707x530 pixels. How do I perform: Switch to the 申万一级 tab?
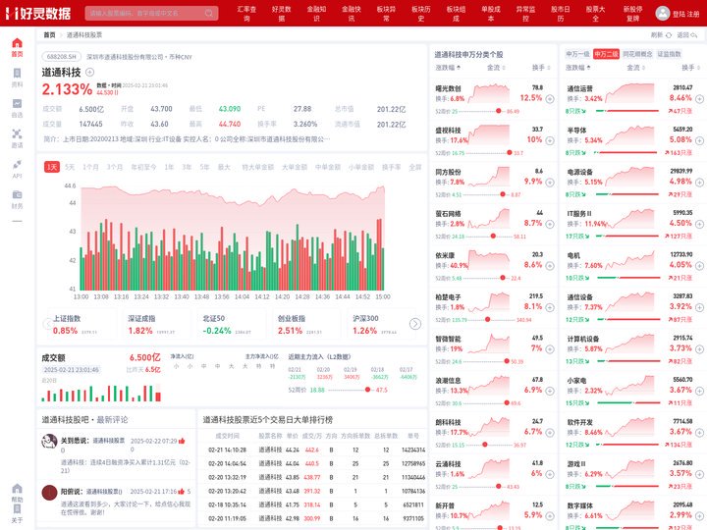pyautogui.click(x=577, y=54)
